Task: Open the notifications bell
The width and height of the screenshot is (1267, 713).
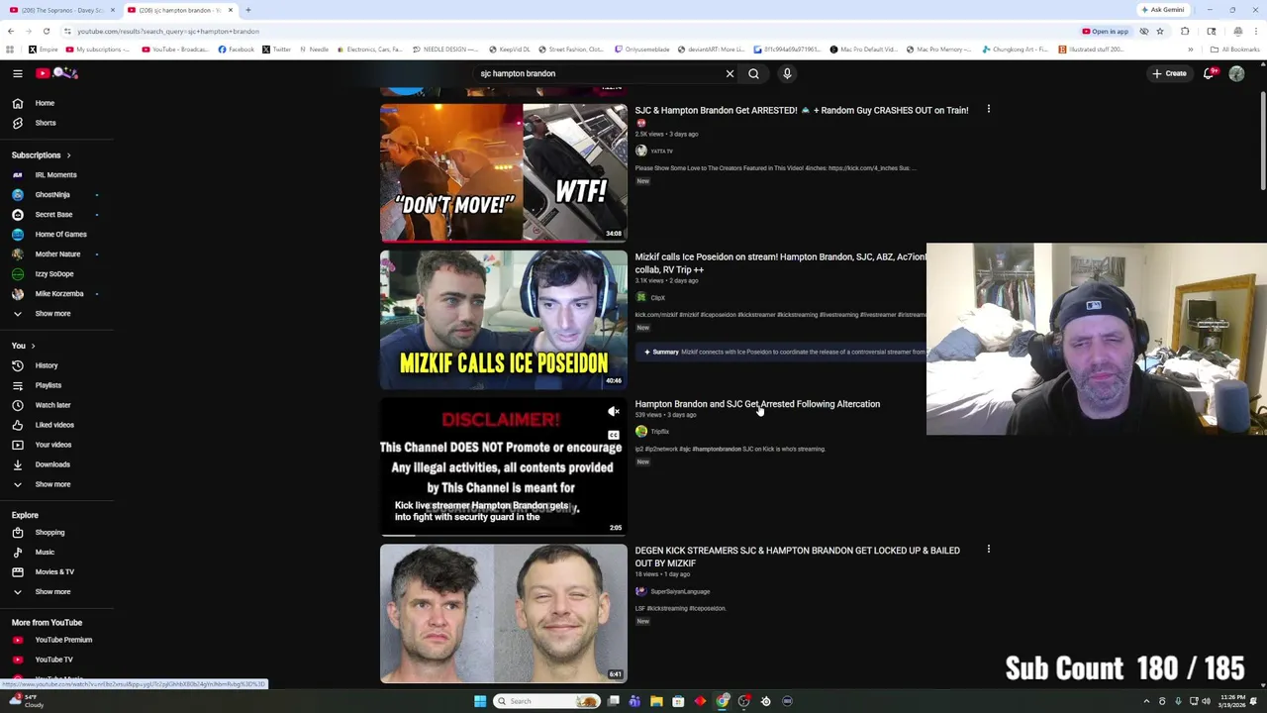Action: point(1209,73)
